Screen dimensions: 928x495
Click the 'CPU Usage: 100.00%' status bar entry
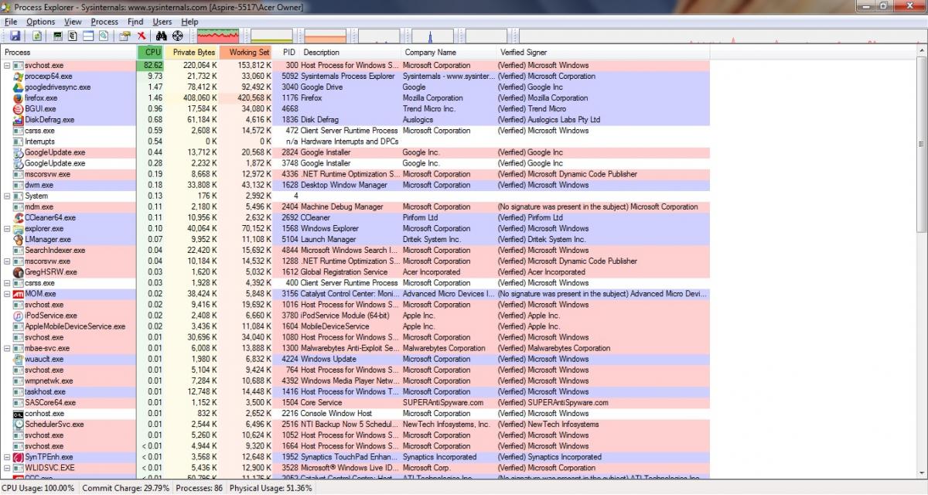[38, 488]
